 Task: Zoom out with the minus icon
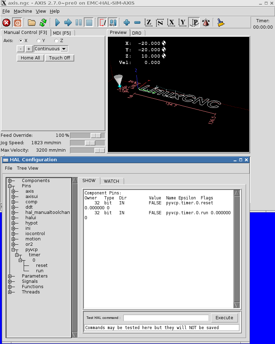point(137,23)
